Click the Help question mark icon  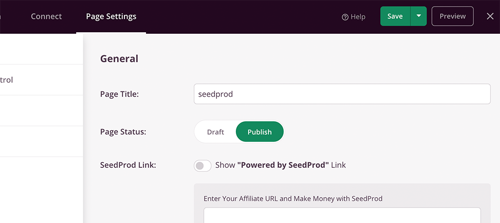(345, 17)
